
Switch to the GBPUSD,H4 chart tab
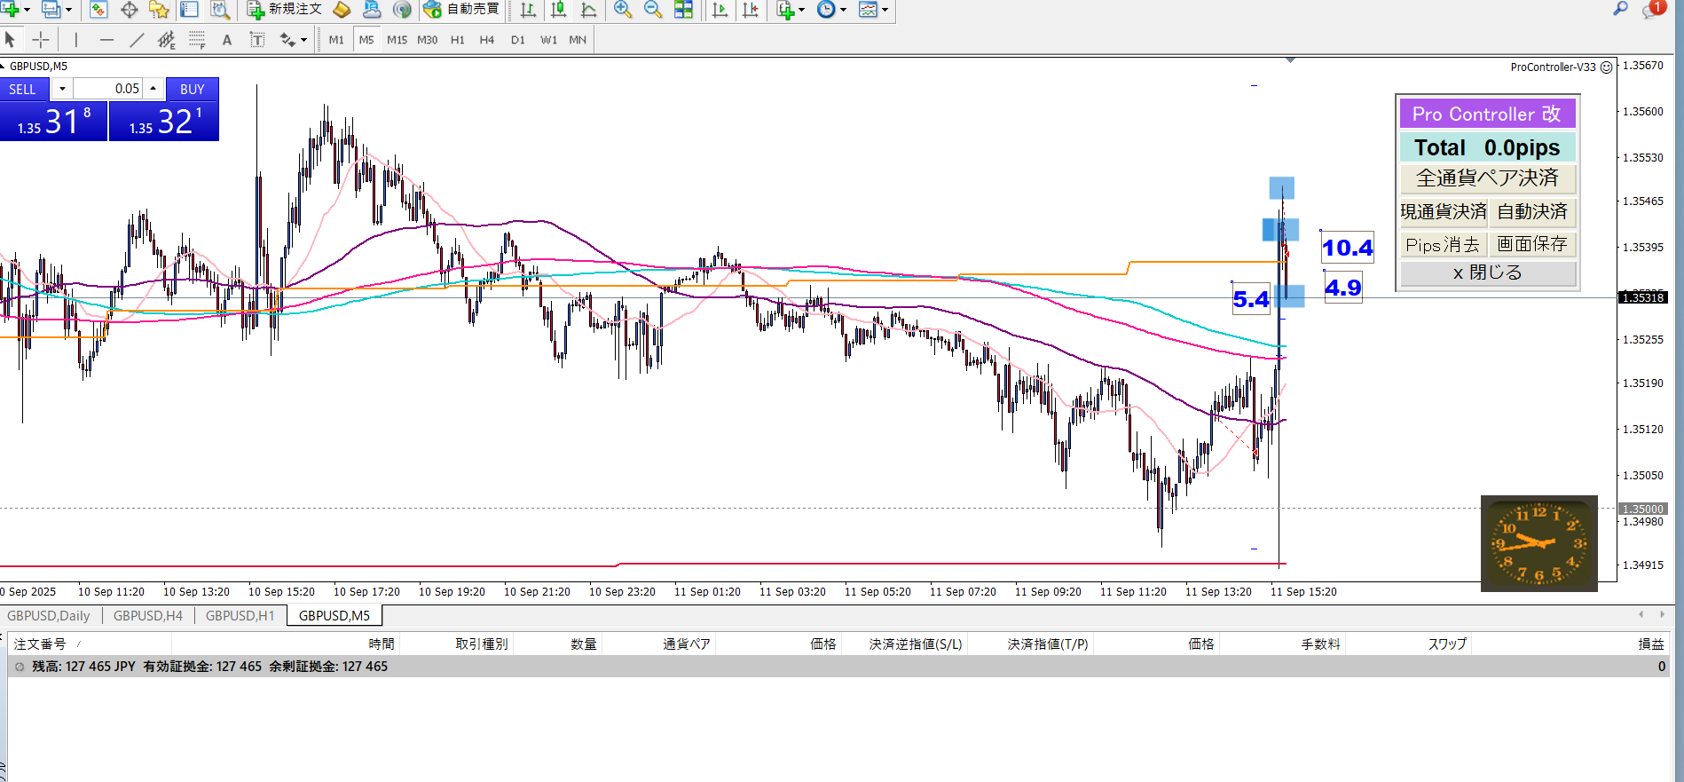[x=147, y=615]
